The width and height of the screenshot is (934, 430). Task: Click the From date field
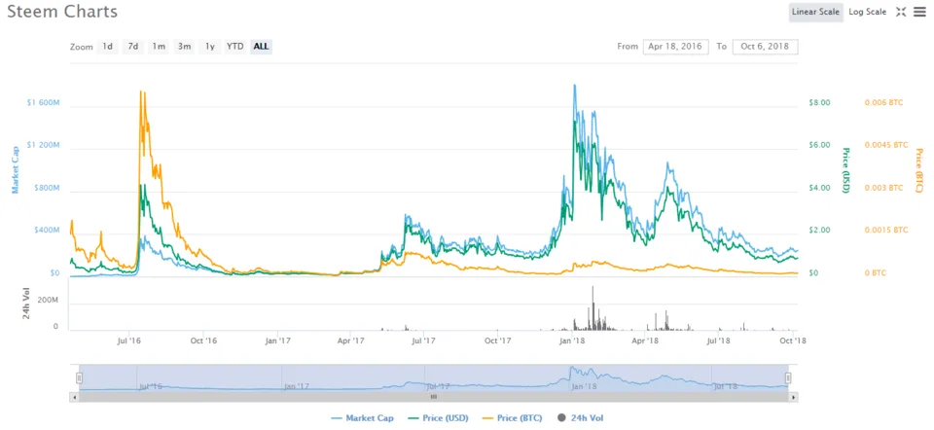tap(675, 47)
